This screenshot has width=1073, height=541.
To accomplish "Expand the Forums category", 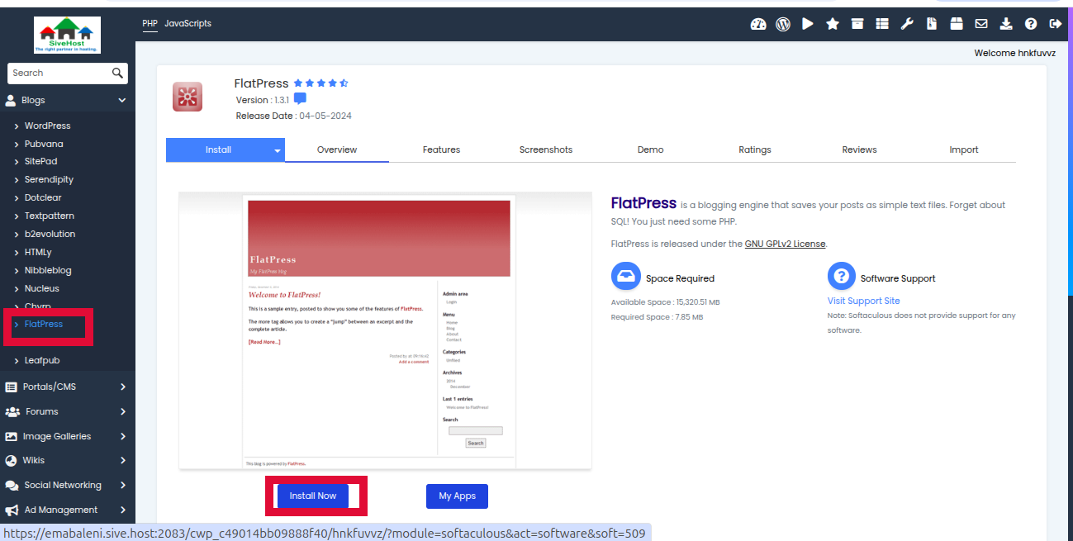I will [x=68, y=411].
